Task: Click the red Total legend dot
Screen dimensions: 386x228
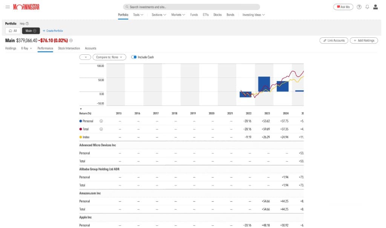Action: pos(81,129)
